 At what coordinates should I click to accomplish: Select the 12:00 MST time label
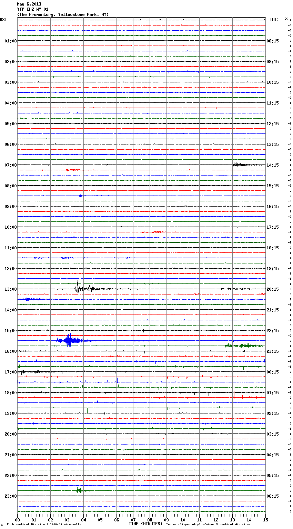click(x=11, y=269)
